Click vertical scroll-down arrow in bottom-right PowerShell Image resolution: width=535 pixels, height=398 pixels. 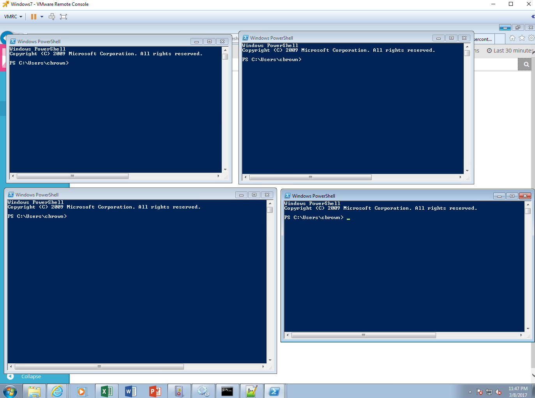tap(528, 329)
